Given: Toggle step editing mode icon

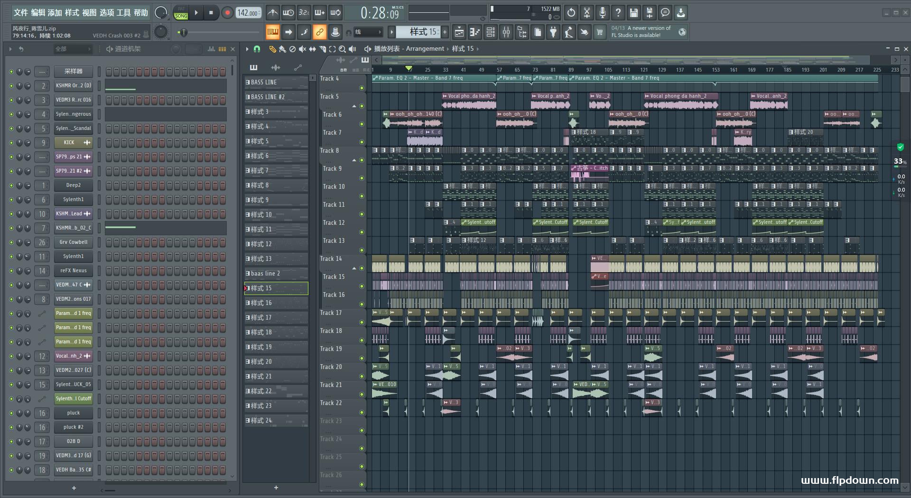Looking at the screenshot, I should (304, 32).
